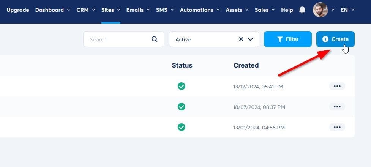Open the CRM menu
Screen dimensions: 371x167
(85, 10)
